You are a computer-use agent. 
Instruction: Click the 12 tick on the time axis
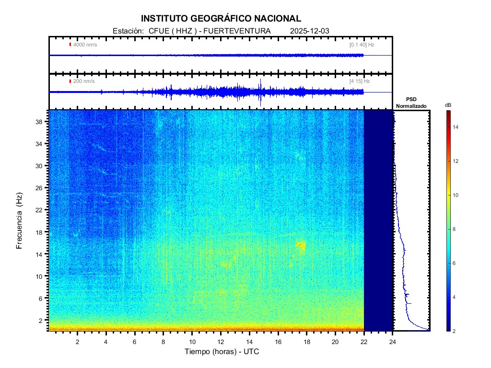pos(221,341)
